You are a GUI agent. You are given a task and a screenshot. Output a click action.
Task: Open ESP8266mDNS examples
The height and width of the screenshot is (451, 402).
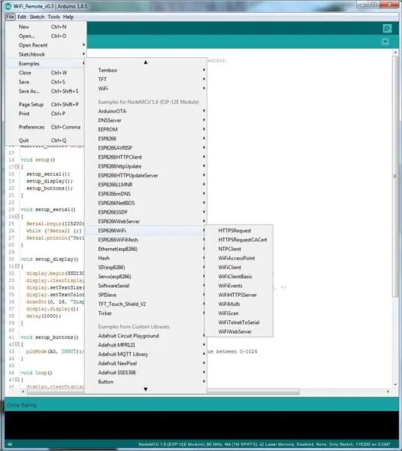(x=146, y=194)
